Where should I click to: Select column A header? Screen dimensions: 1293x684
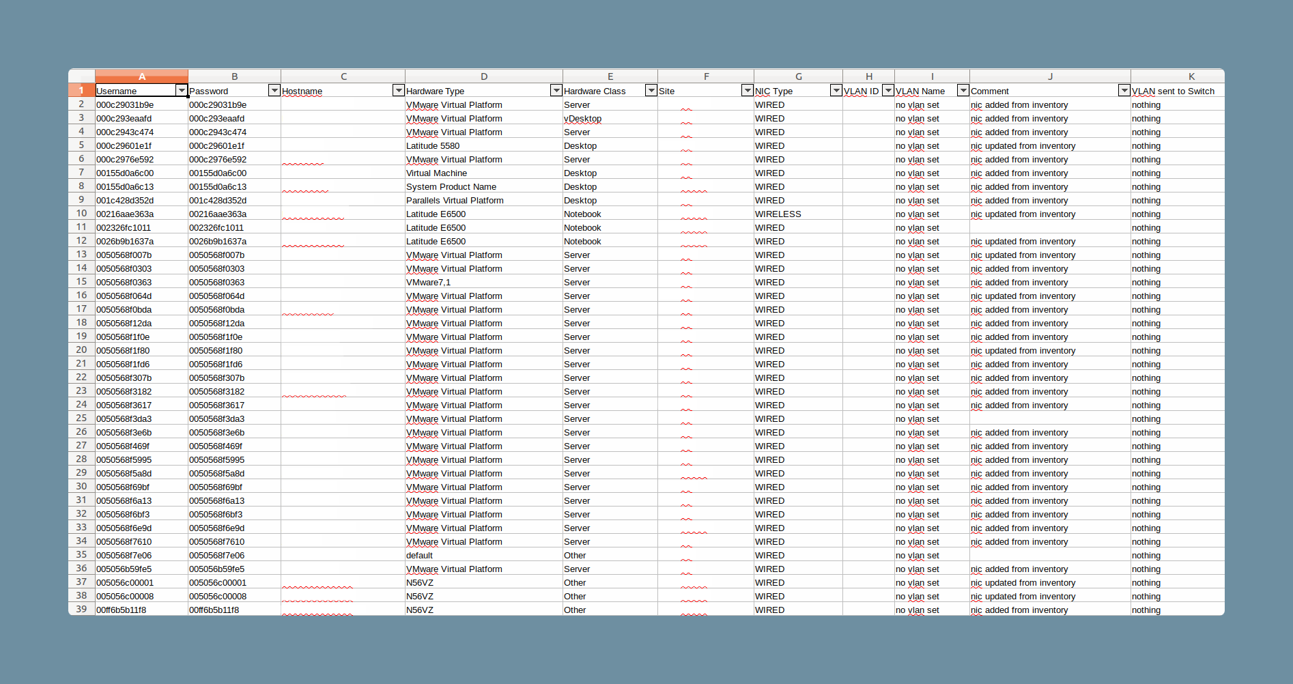pos(141,76)
